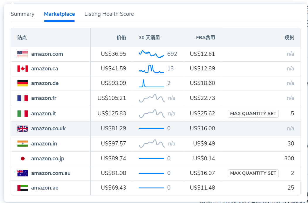Click the US flag icon for amazon.com

point(23,54)
